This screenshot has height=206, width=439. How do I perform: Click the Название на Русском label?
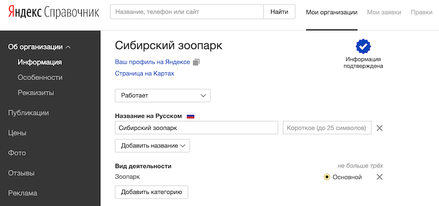coord(148,116)
